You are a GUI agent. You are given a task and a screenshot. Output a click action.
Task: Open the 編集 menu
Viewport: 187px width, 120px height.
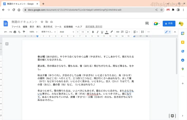pyautogui.click(x=25, y=27)
